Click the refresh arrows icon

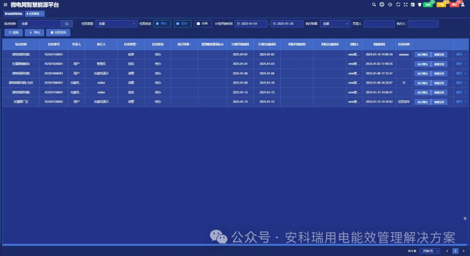click(x=398, y=4)
